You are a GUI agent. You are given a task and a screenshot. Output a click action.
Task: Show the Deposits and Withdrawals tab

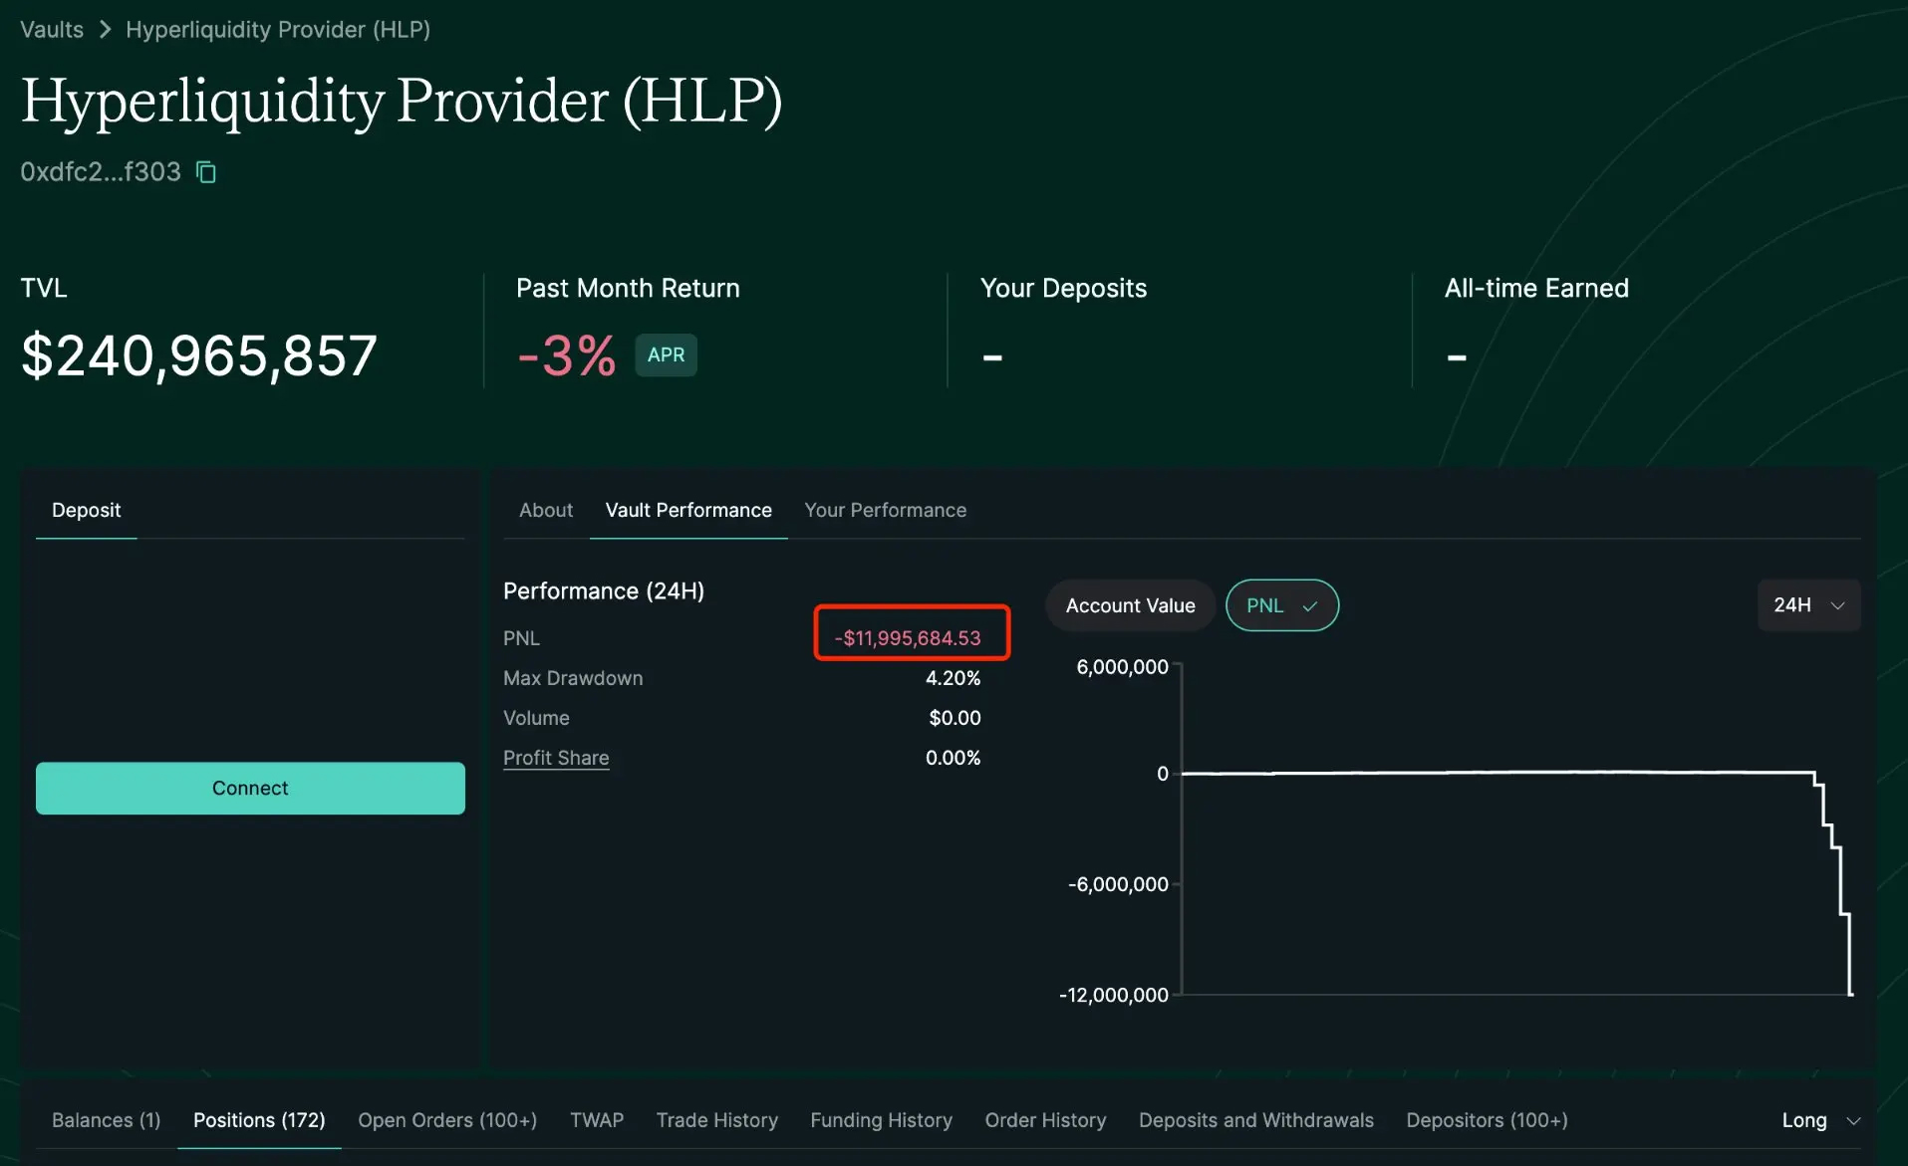tap(1255, 1120)
